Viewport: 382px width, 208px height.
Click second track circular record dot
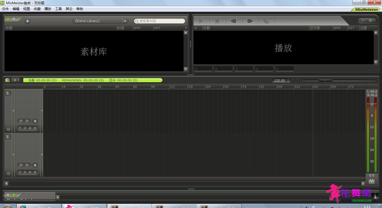tap(8, 174)
